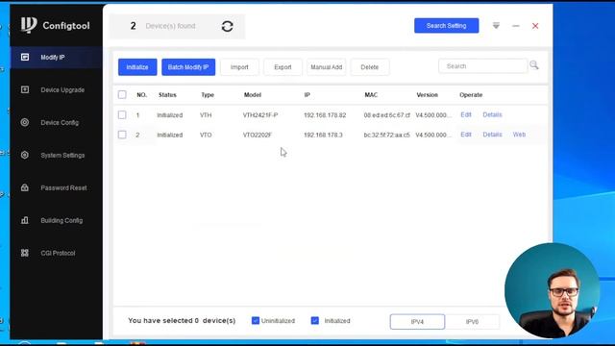Select Device Upgrade menu label
This screenshot has height=346, width=615.
point(62,89)
